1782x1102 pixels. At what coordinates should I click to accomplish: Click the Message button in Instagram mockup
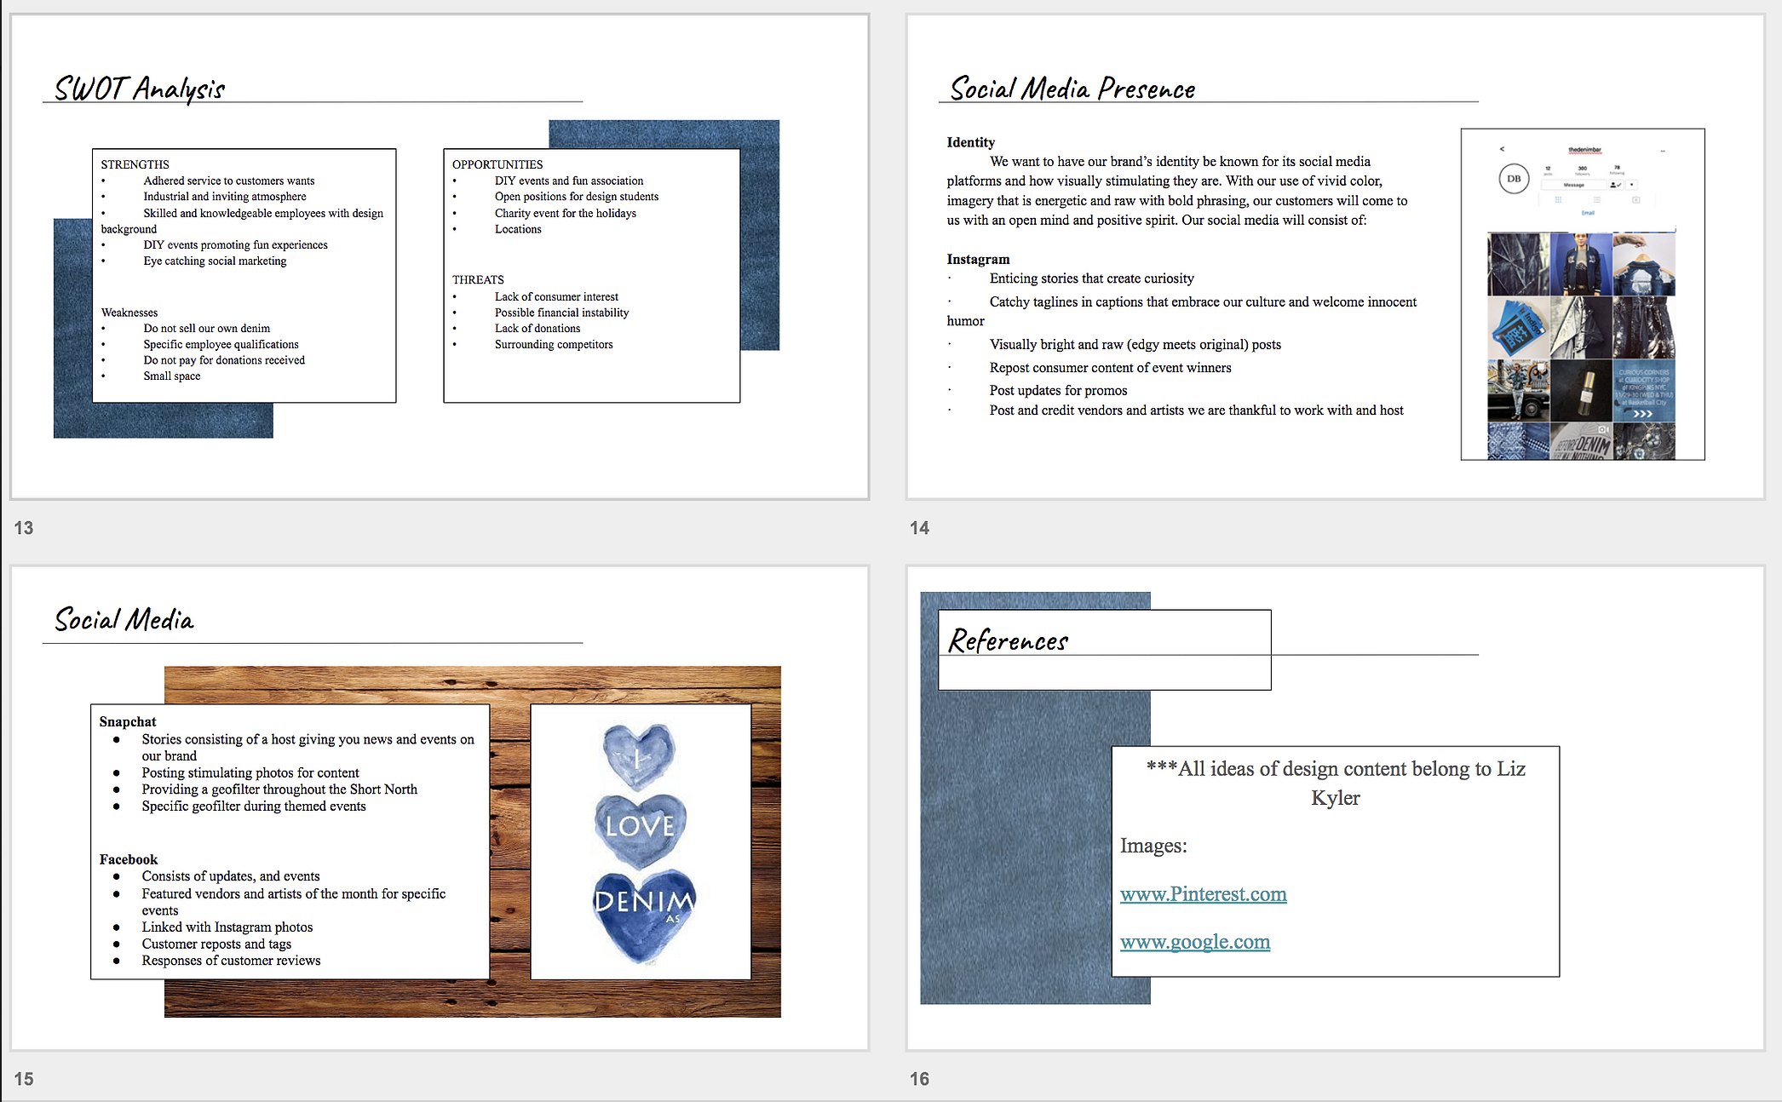tap(1573, 185)
